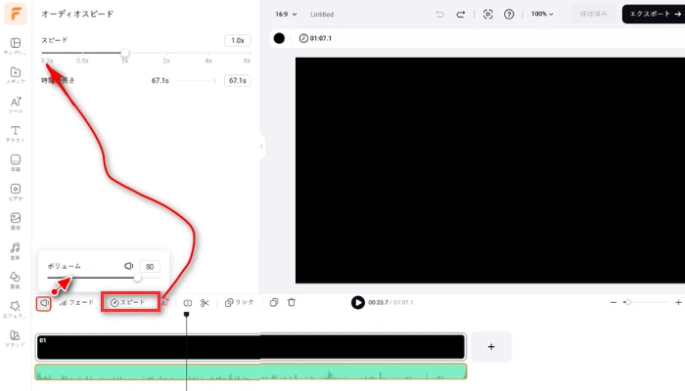Image resolution: width=685 pixels, height=391 pixels.
Task: Open the AI tools panel
Action: [x=16, y=105]
